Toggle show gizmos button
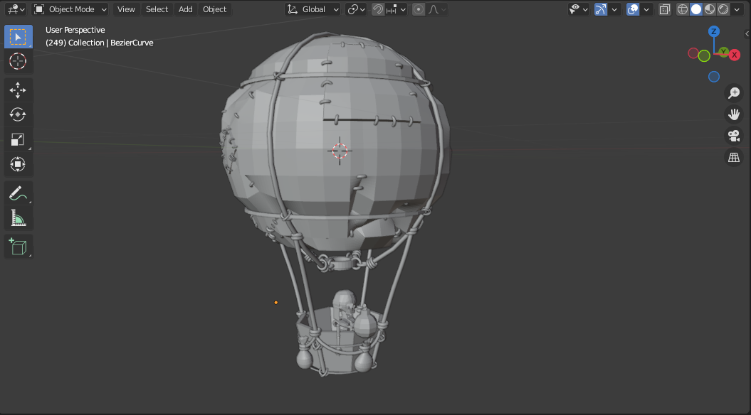 tap(601, 9)
